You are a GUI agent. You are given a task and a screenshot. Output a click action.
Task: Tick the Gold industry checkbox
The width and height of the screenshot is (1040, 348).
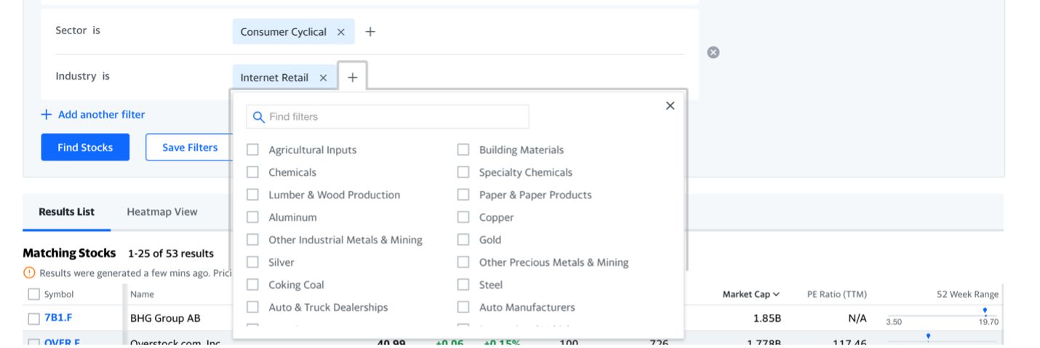point(463,240)
